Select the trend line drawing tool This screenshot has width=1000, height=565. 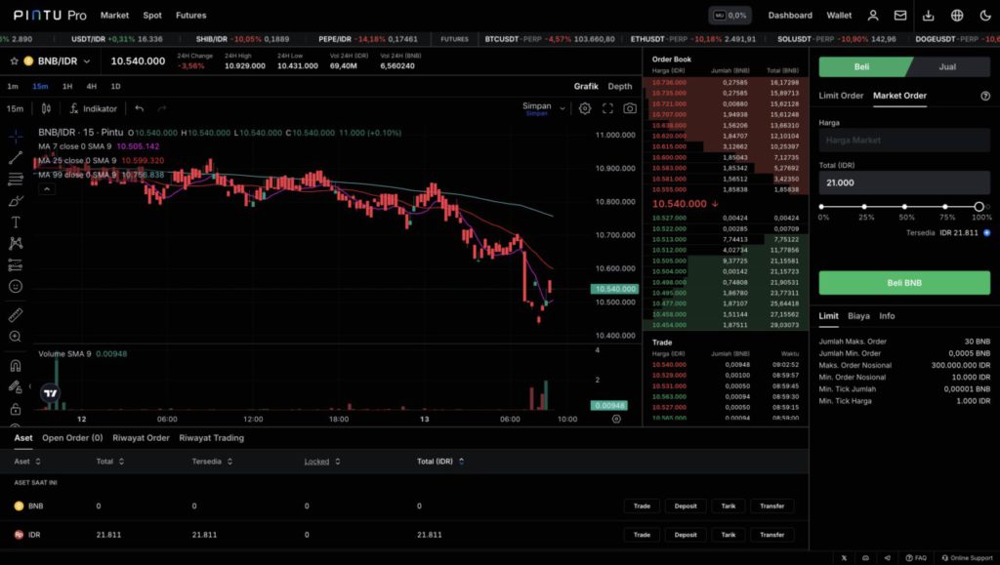[x=16, y=157]
